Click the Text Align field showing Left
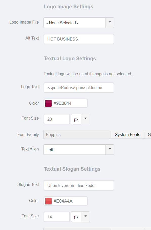 coord(74,150)
